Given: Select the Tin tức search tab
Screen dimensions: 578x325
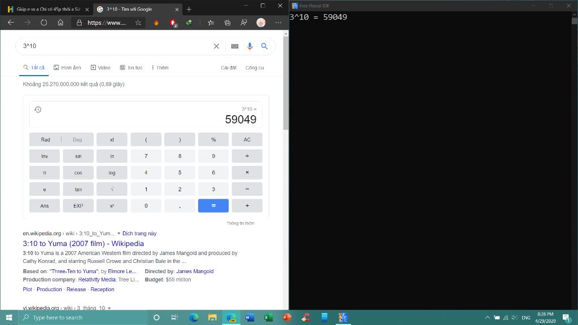Looking at the screenshot, I should point(131,68).
